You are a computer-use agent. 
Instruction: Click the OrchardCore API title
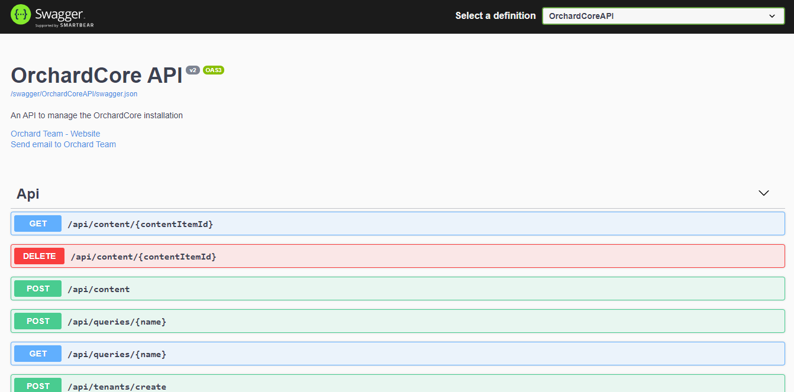click(x=96, y=76)
